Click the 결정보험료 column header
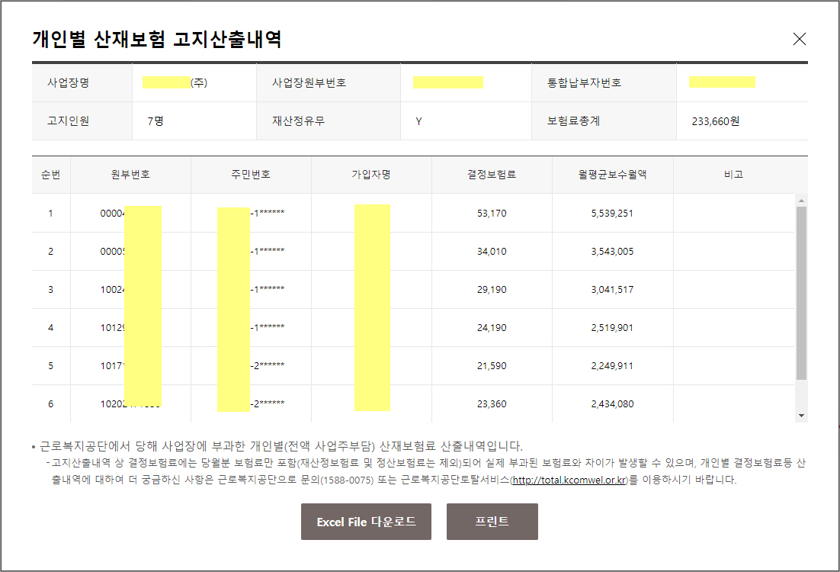The image size is (840, 572). (x=492, y=175)
